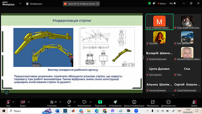Open AI Companion
The image size is (202, 114).
[115, 103]
